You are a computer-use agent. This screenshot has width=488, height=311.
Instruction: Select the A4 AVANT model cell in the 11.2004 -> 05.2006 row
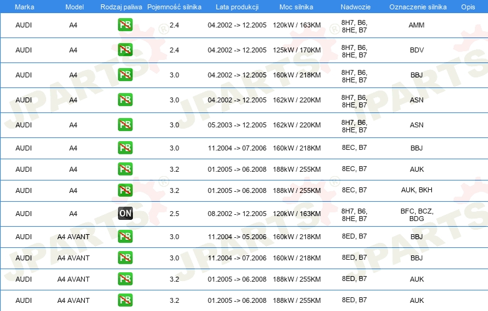(74, 237)
